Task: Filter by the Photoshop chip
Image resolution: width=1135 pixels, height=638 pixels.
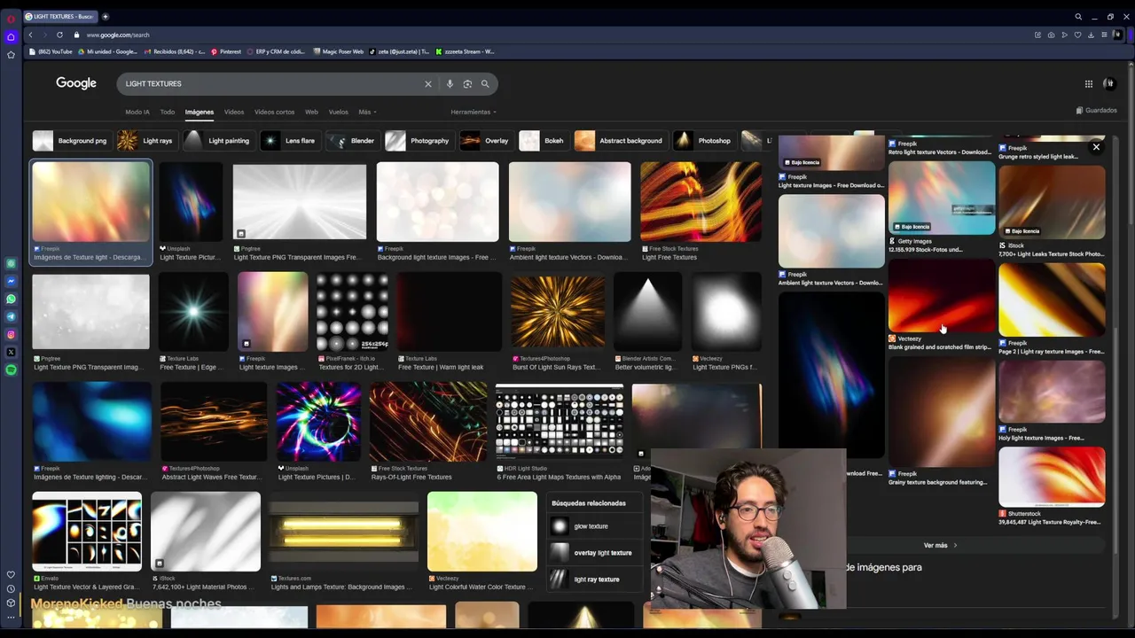Action: (704, 140)
